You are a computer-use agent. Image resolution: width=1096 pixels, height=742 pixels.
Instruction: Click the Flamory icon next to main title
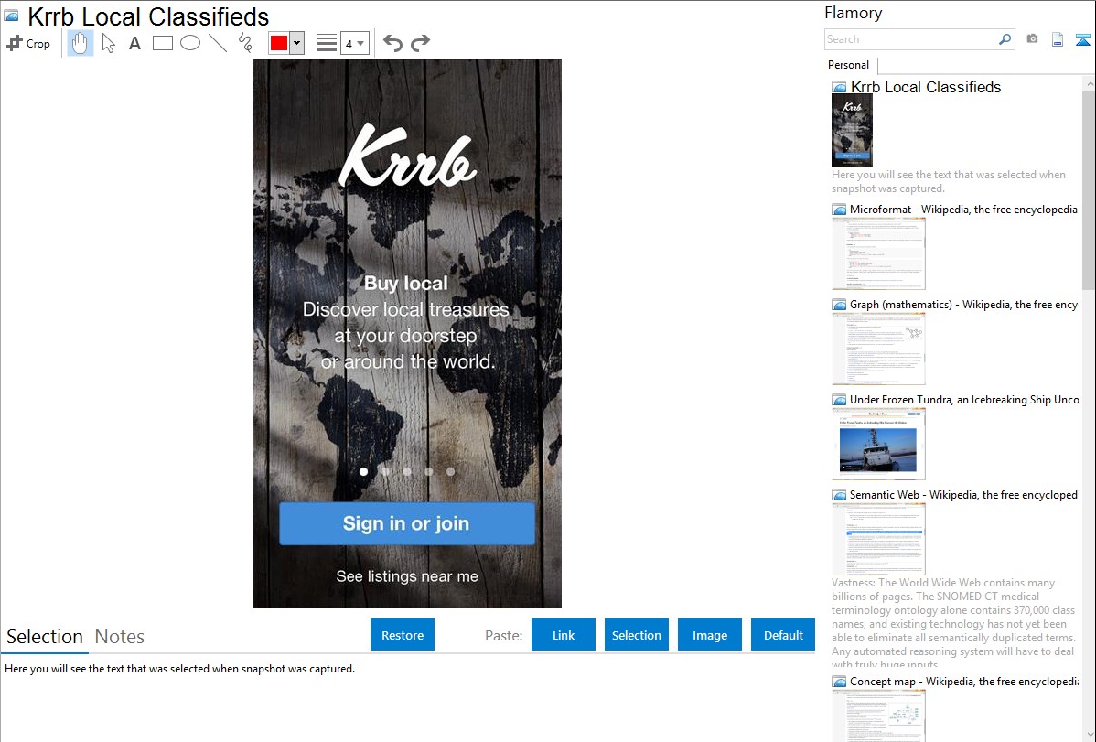coord(11,16)
